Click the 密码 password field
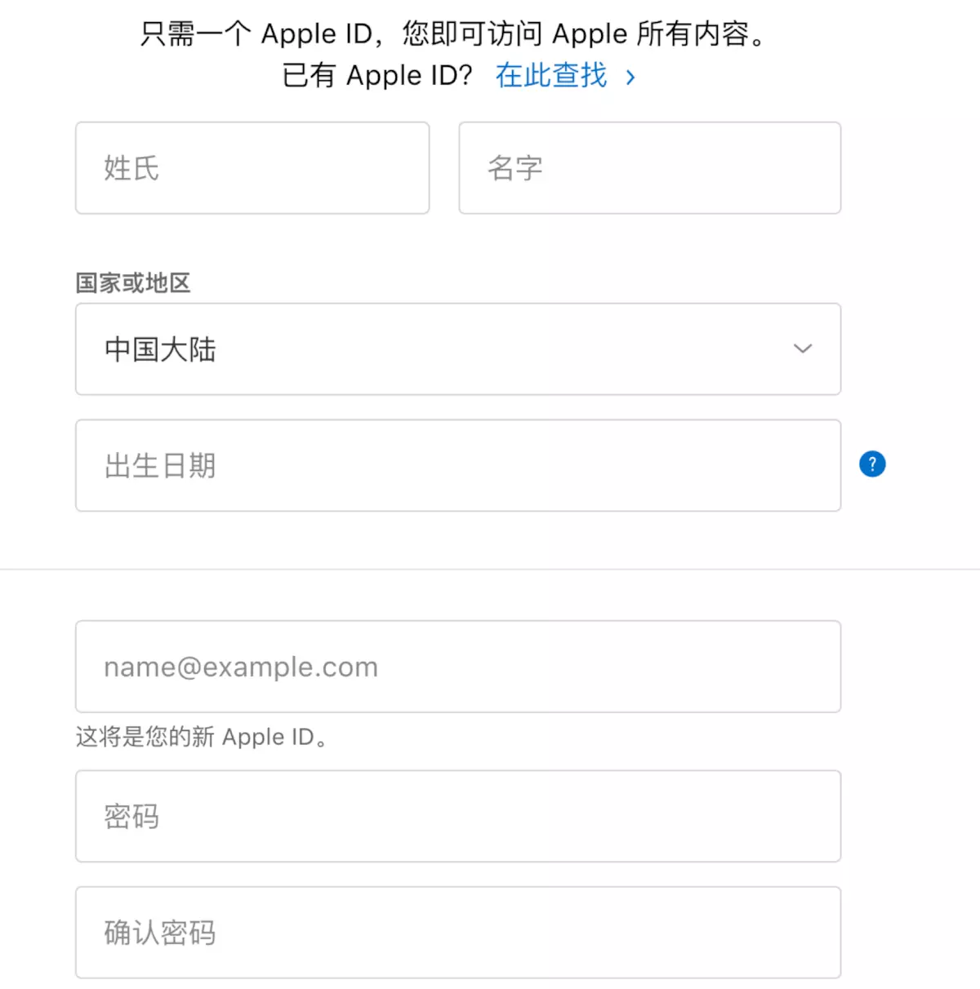The height and width of the screenshot is (989, 980). point(458,816)
